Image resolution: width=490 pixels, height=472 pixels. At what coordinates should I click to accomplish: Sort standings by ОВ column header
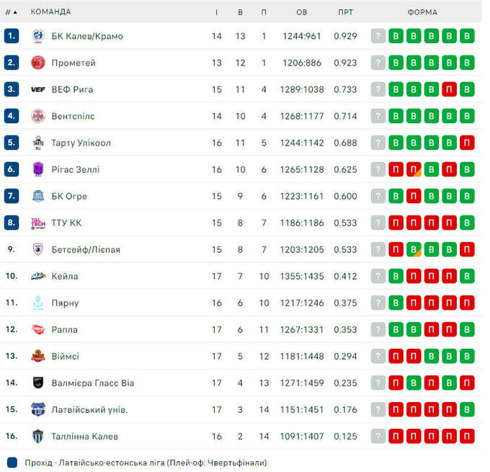(x=301, y=12)
